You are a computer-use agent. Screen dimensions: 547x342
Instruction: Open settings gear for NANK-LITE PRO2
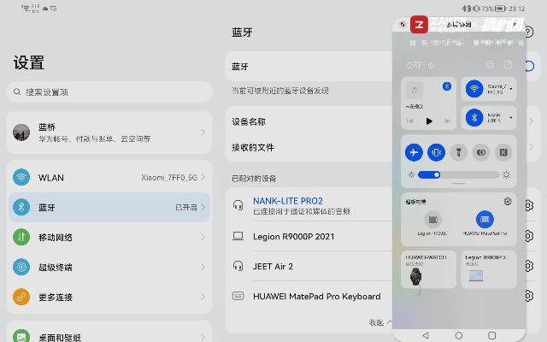pyautogui.click(x=528, y=206)
